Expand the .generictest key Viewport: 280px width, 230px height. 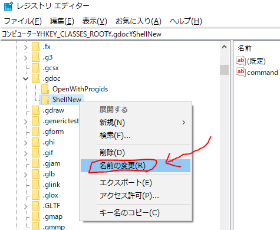pyautogui.click(x=26, y=121)
